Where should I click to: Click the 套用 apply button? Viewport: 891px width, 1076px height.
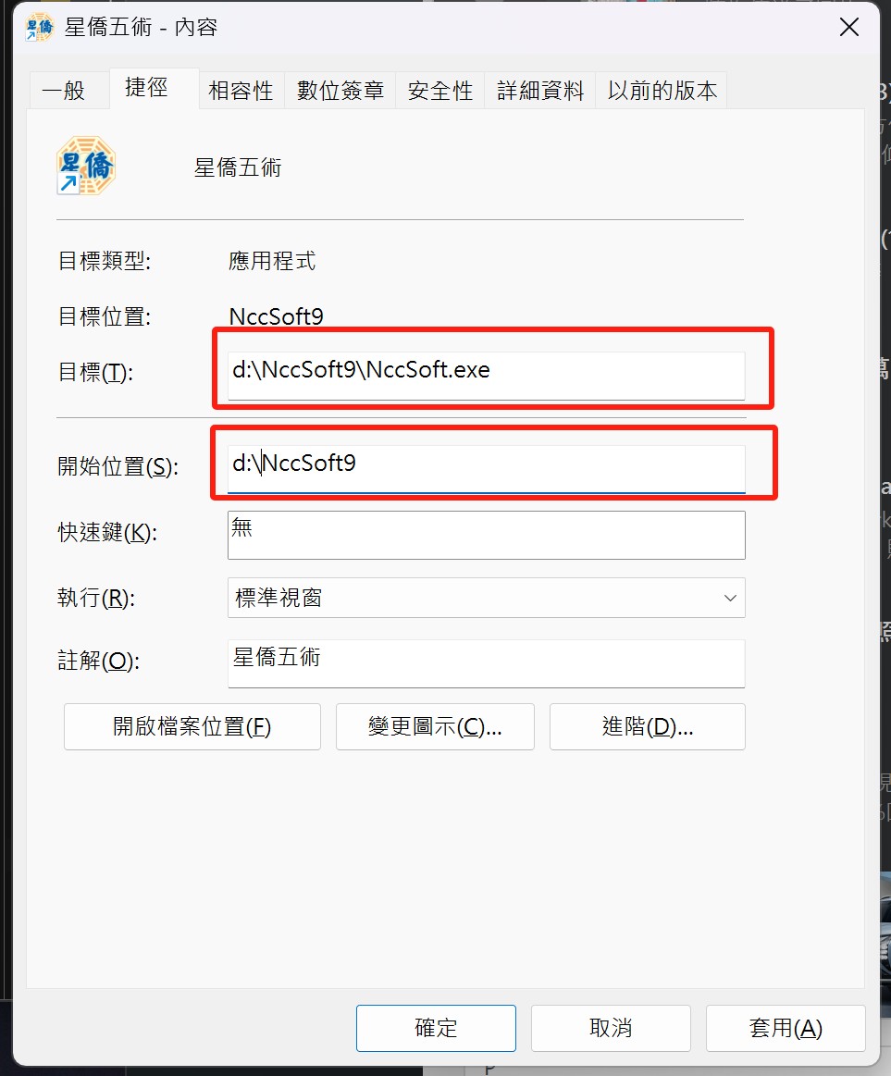pyautogui.click(x=786, y=1028)
